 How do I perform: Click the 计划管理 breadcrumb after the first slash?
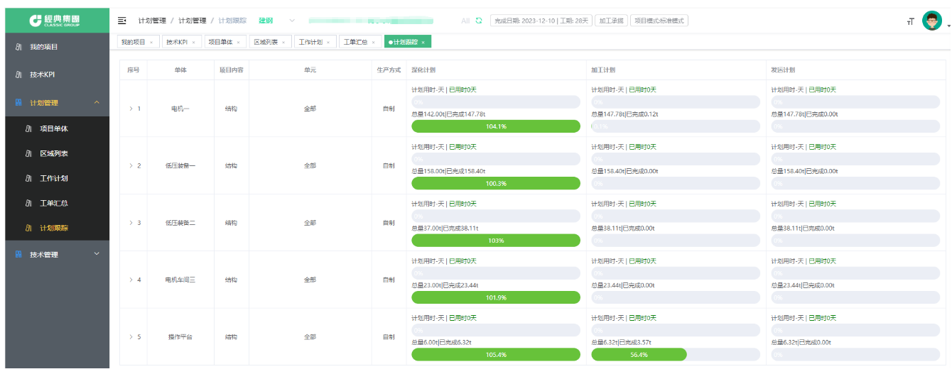pos(193,21)
